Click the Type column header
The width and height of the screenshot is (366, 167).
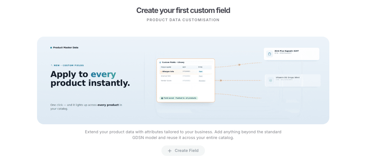[x=200, y=67]
